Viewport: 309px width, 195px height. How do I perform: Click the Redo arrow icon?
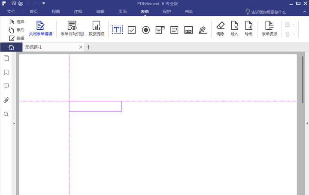(35, 3)
